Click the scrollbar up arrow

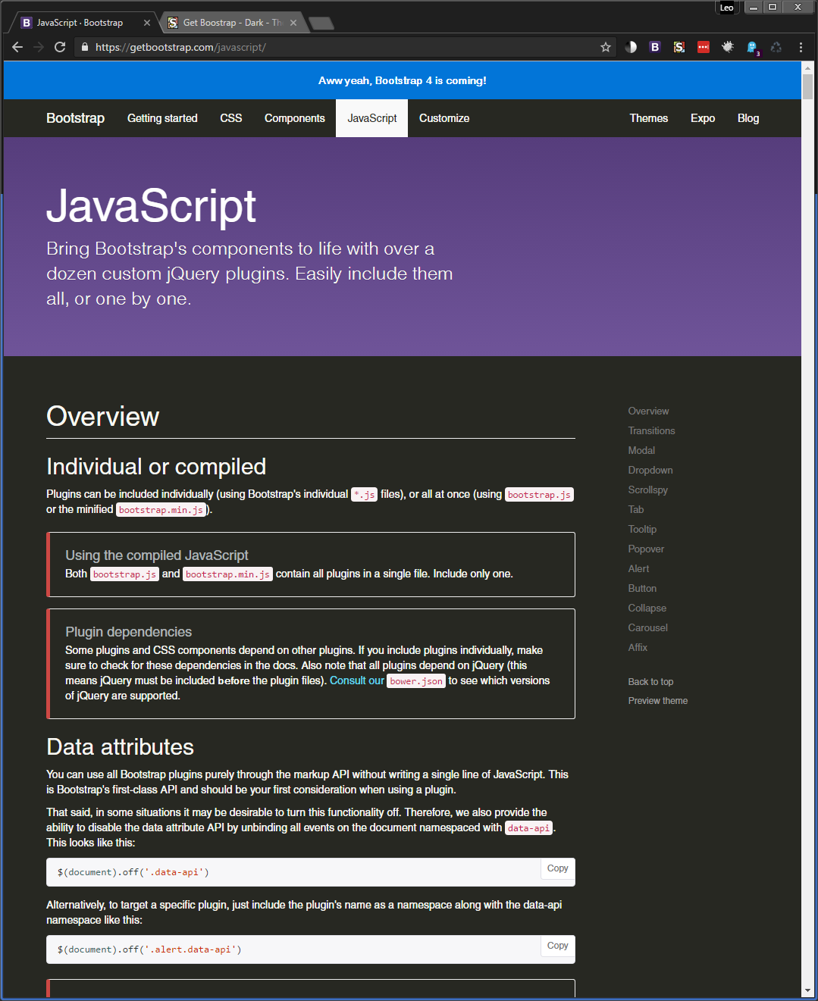point(807,67)
